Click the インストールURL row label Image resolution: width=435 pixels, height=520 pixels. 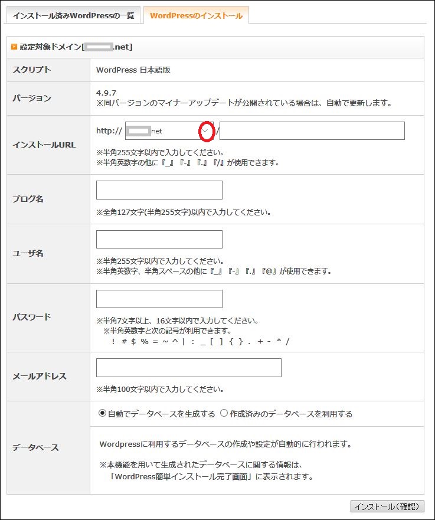click(44, 145)
